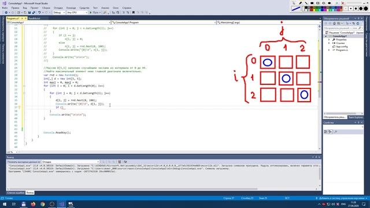Select the straight line drawing tool
The width and height of the screenshot is (370, 208).
click(306, 3)
